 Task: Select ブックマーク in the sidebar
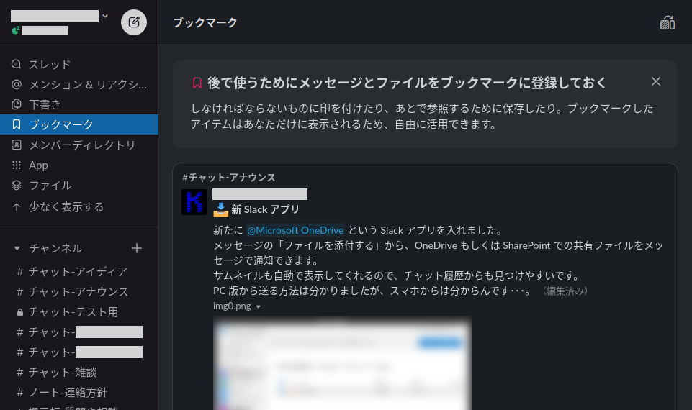pos(79,124)
